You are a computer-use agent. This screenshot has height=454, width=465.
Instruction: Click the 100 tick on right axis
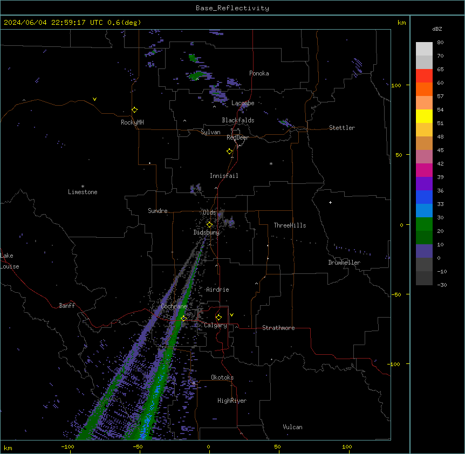pos(396,85)
